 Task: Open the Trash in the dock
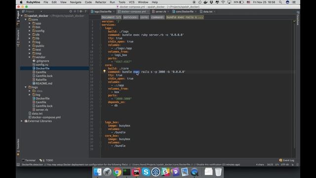coord(218,172)
